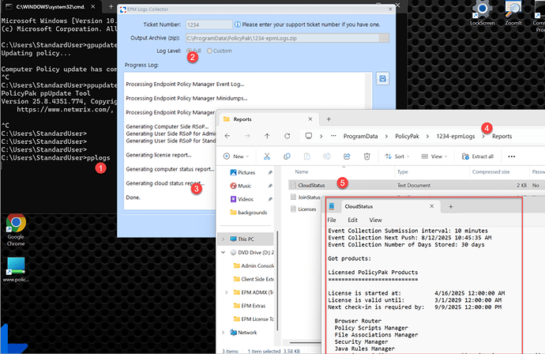Close the Reports explorer tab
The width and height of the screenshot is (545, 354).
[x=310, y=119]
